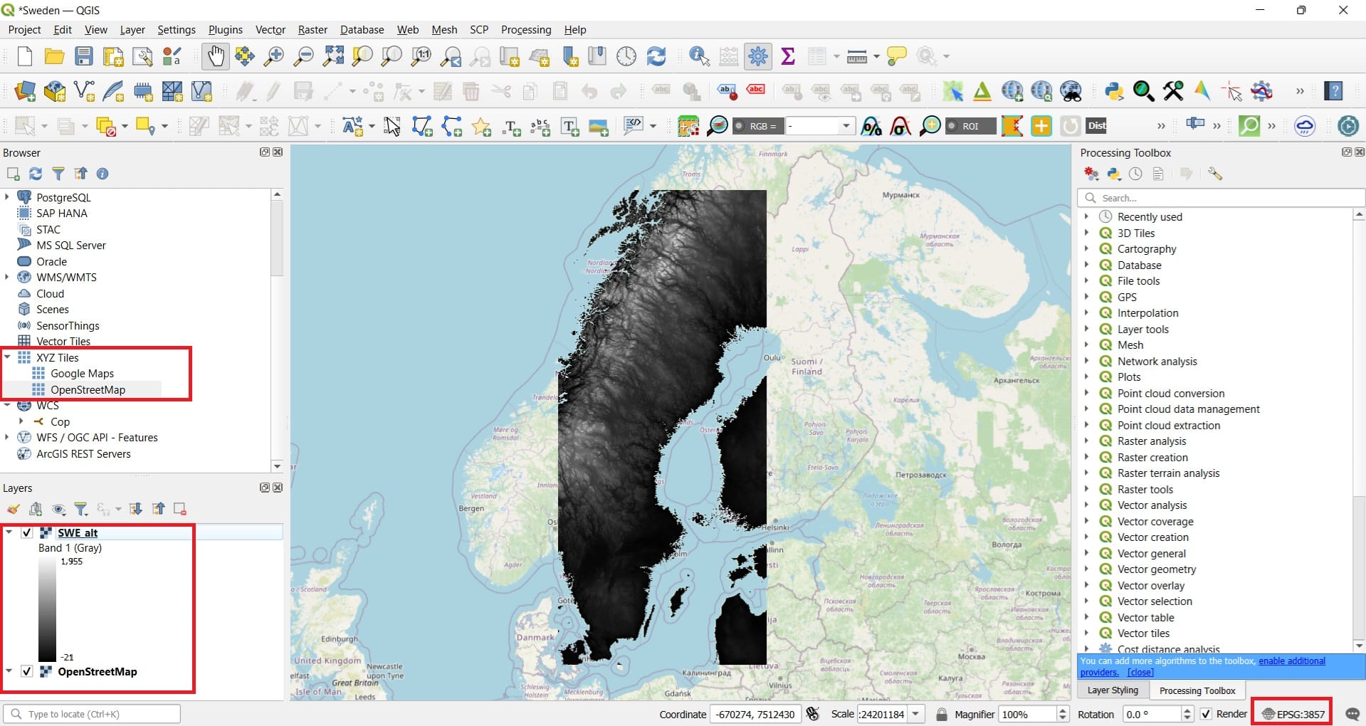Expand the Vector geometry toolbox group
This screenshot has height=726, width=1366.
coord(1086,569)
